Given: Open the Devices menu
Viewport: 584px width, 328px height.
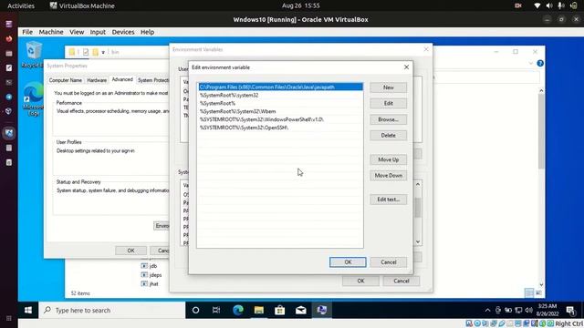Looking at the screenshot, I should (x=123, y=32).
